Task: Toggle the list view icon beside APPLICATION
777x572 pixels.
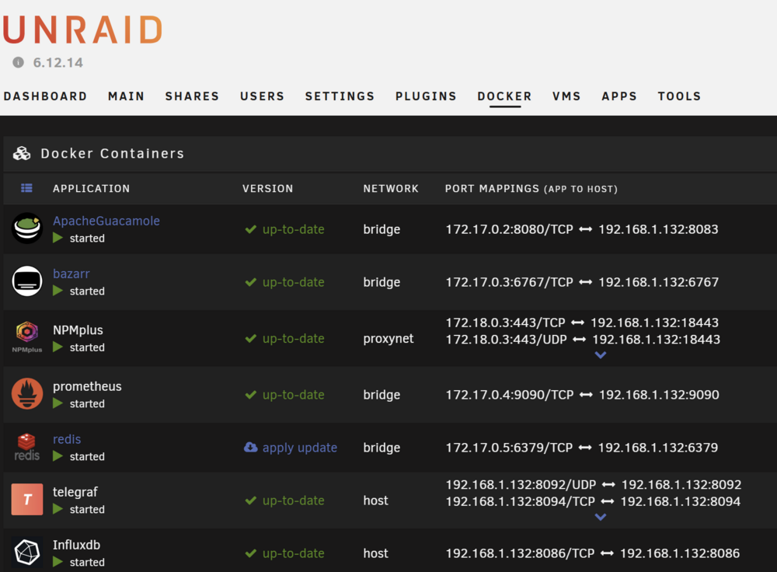Action: (26, 188)
